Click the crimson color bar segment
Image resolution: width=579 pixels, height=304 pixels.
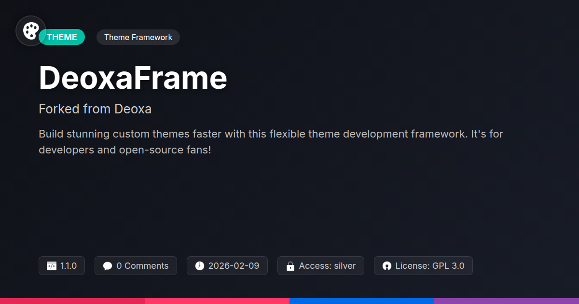coord(72,301)
